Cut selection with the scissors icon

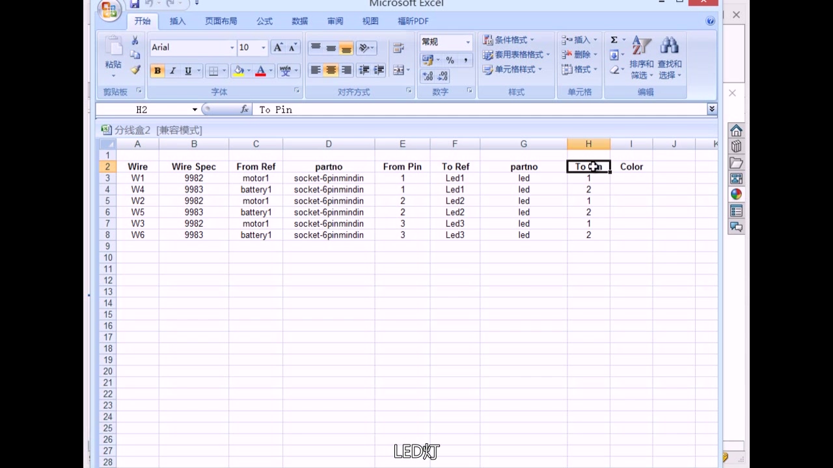pyautogui.click(x=135, y=41)
